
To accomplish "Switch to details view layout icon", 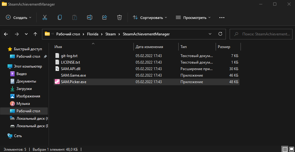I will point(284,149).
